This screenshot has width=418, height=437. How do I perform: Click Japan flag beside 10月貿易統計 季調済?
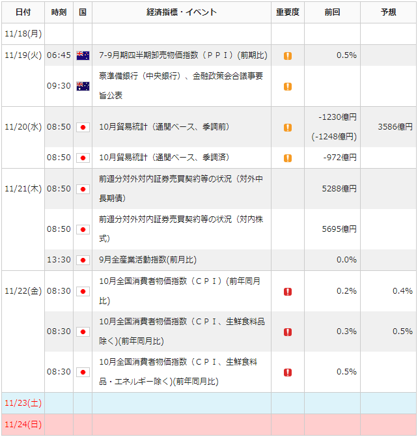tap(83, 158)
